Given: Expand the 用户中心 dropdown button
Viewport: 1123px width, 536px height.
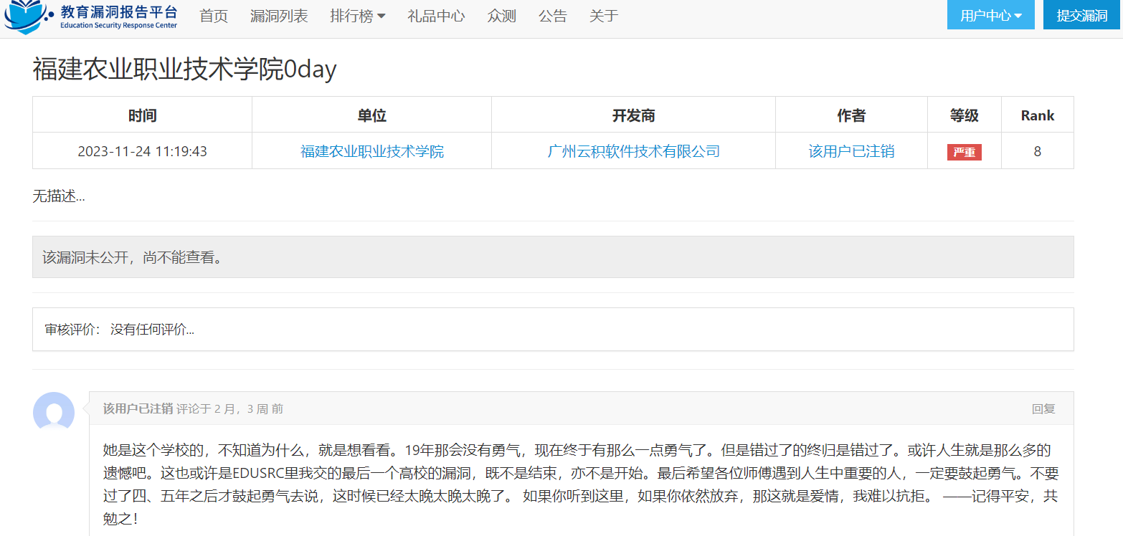Looking at the screenshot, I should tap(990, 15).
